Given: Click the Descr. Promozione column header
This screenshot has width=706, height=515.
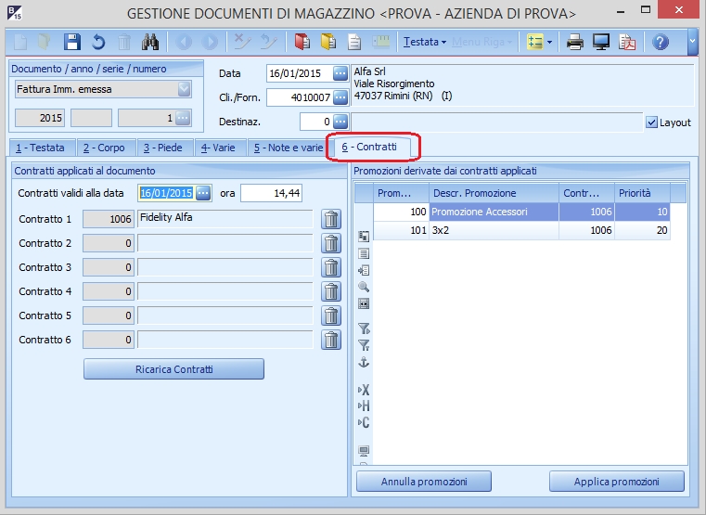Looking at the screenshot, I should point(494,193).
